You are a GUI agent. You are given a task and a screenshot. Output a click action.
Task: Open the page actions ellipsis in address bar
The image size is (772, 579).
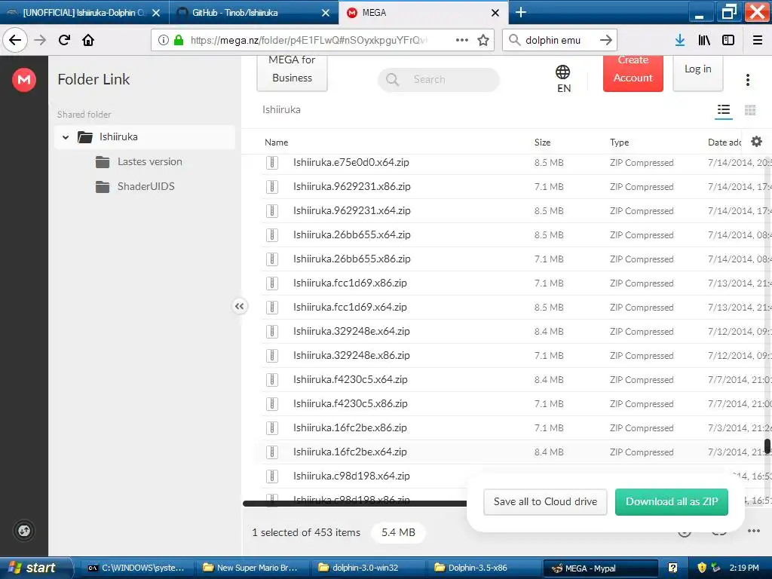point(462,40)
